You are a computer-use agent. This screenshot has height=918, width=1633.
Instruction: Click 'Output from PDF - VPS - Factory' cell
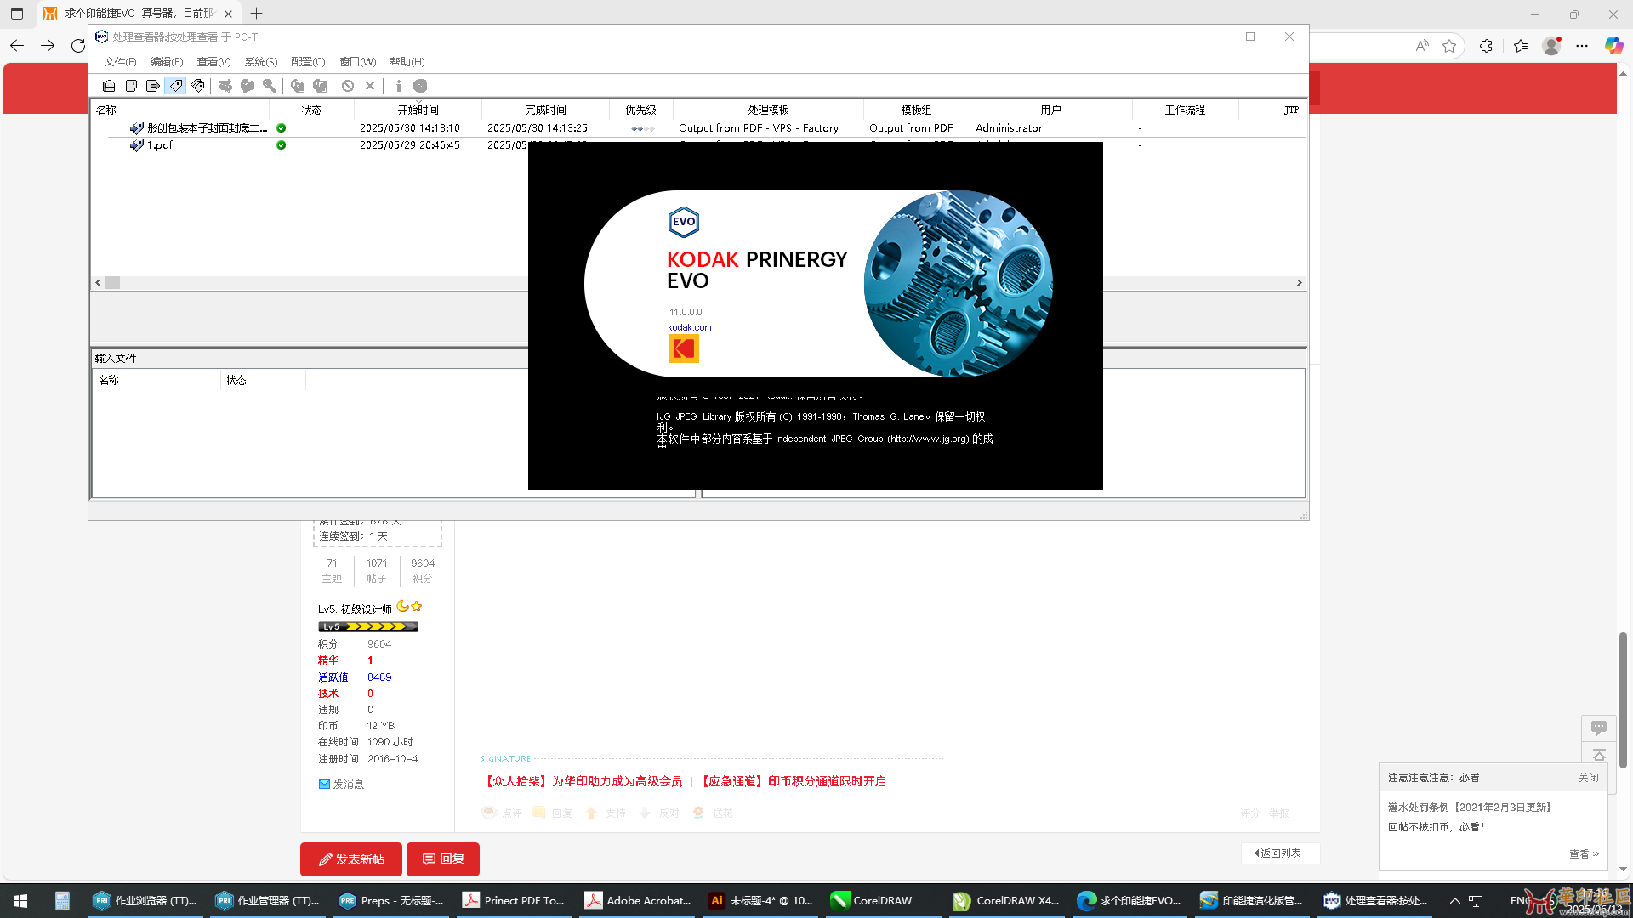759,128
